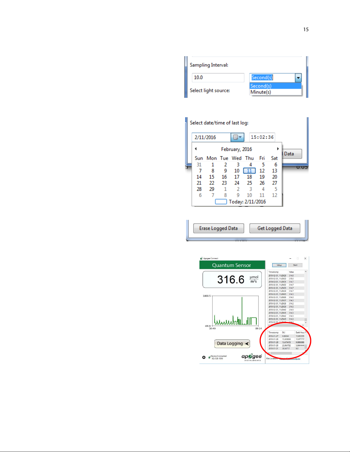The image size is (350, 452).
Task: Click the Device Connected leaf indicator
Action: (x=209, y=357)
